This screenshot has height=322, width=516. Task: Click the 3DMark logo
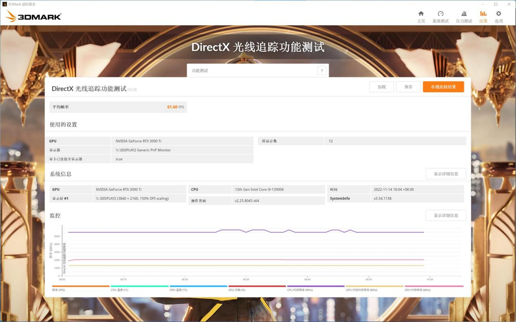[33, 17]
